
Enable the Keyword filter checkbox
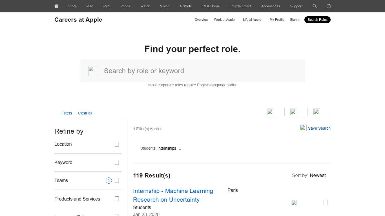tap(117, 162)
